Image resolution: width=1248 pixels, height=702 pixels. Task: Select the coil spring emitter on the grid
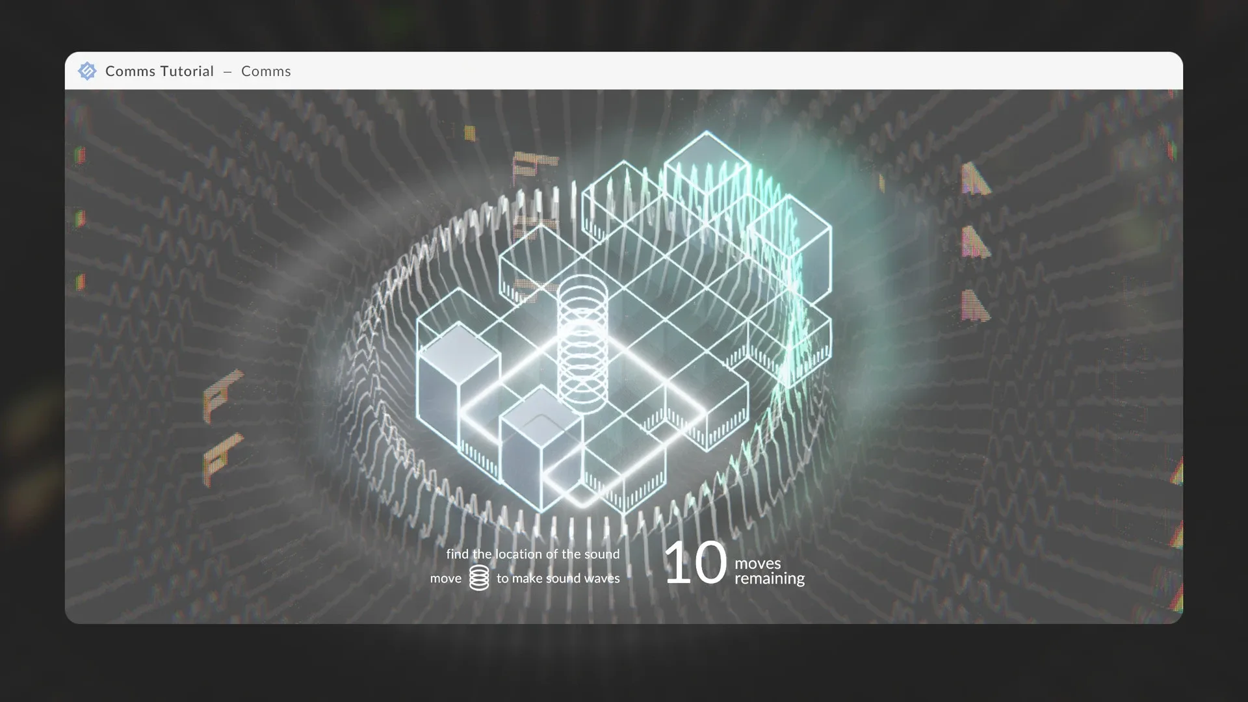[x=582, y=343]
